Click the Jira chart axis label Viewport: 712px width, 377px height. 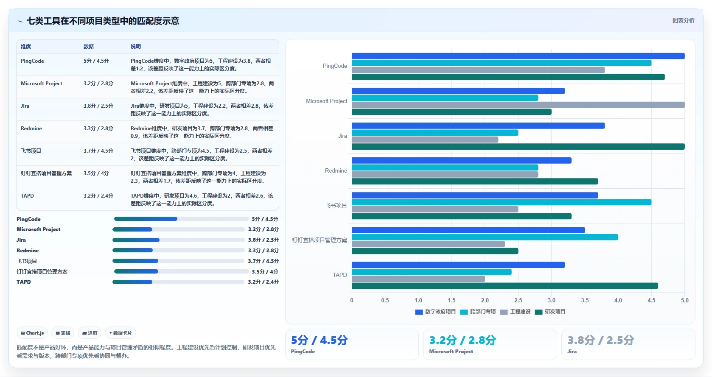coord(342,136)
